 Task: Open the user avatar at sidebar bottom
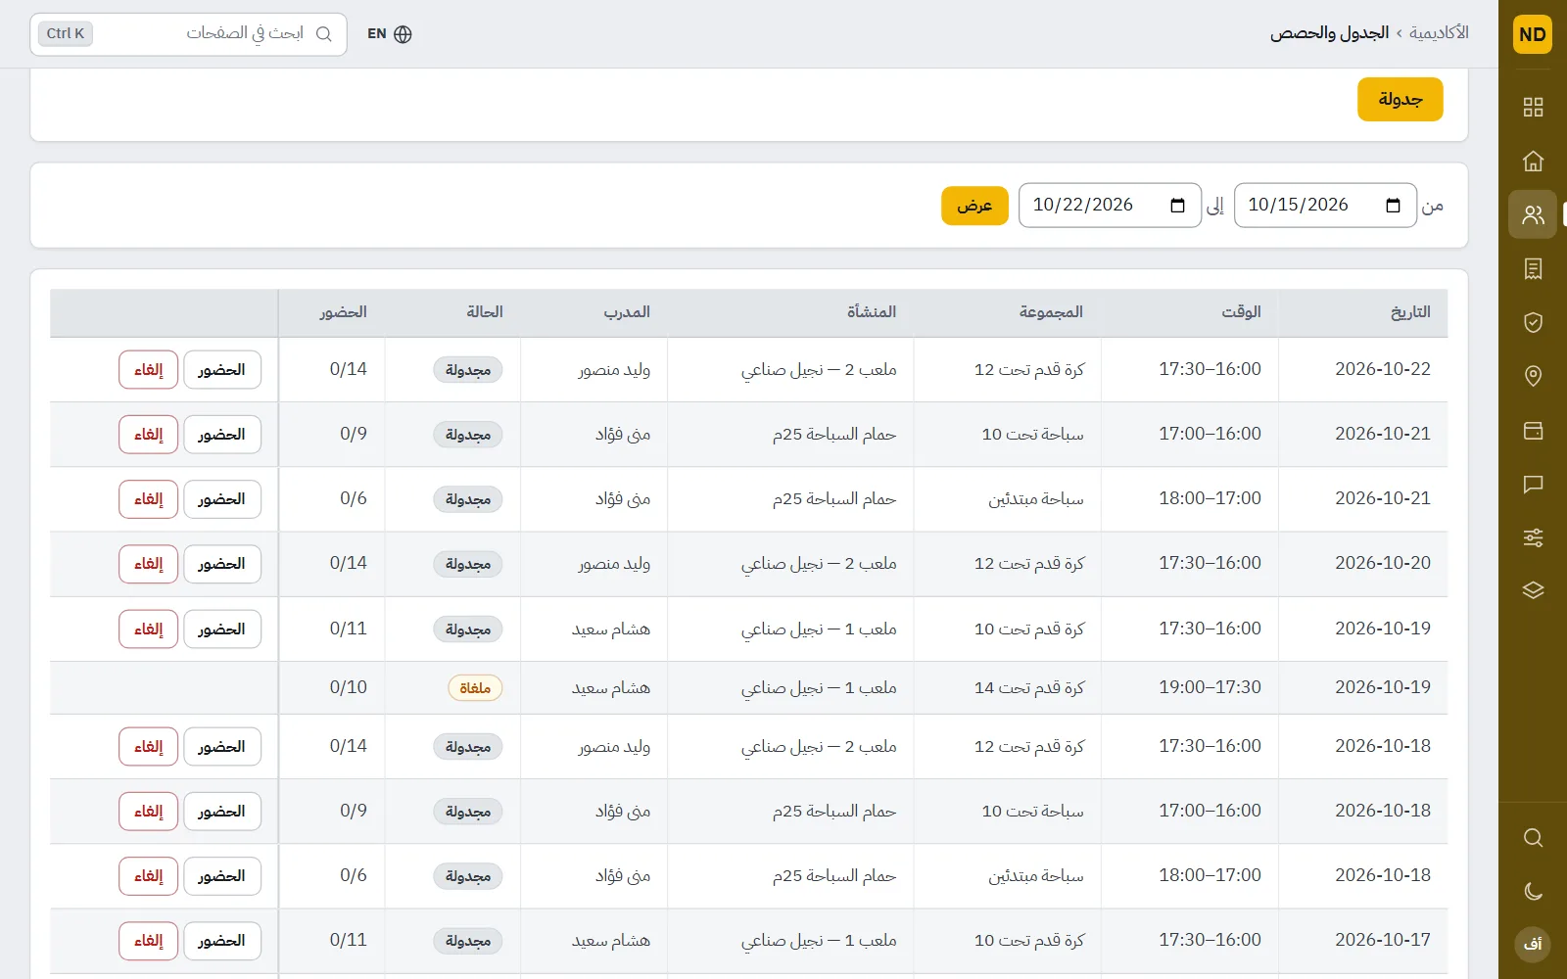[x=1533, y=945]
